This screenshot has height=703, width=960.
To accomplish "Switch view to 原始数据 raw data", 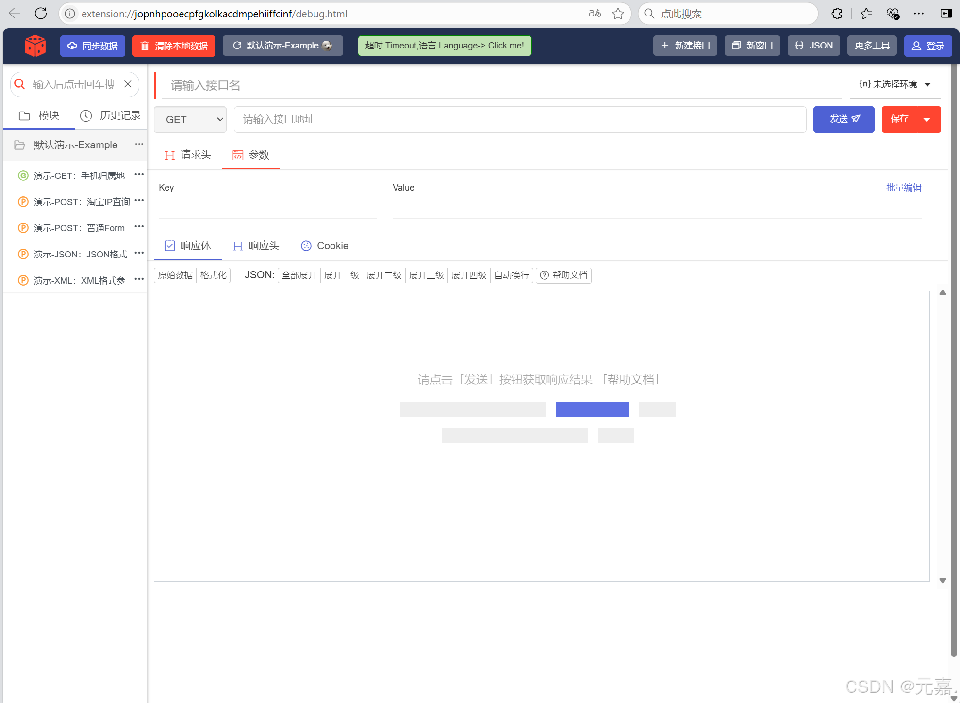I will [175, 275].
